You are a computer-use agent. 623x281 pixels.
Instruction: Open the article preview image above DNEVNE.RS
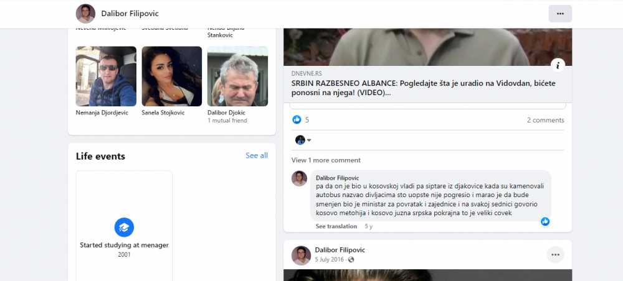(427, 47)
